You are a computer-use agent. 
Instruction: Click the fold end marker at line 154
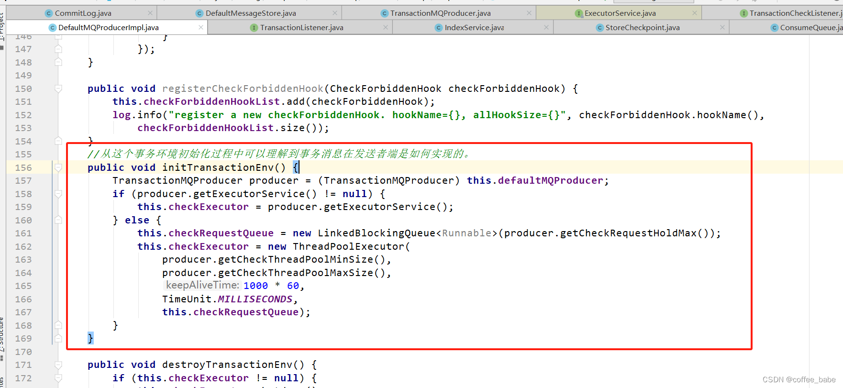click(x=58, y=141)
